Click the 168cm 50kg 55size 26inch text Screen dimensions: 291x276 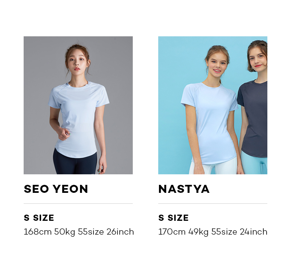pos(79,232)
